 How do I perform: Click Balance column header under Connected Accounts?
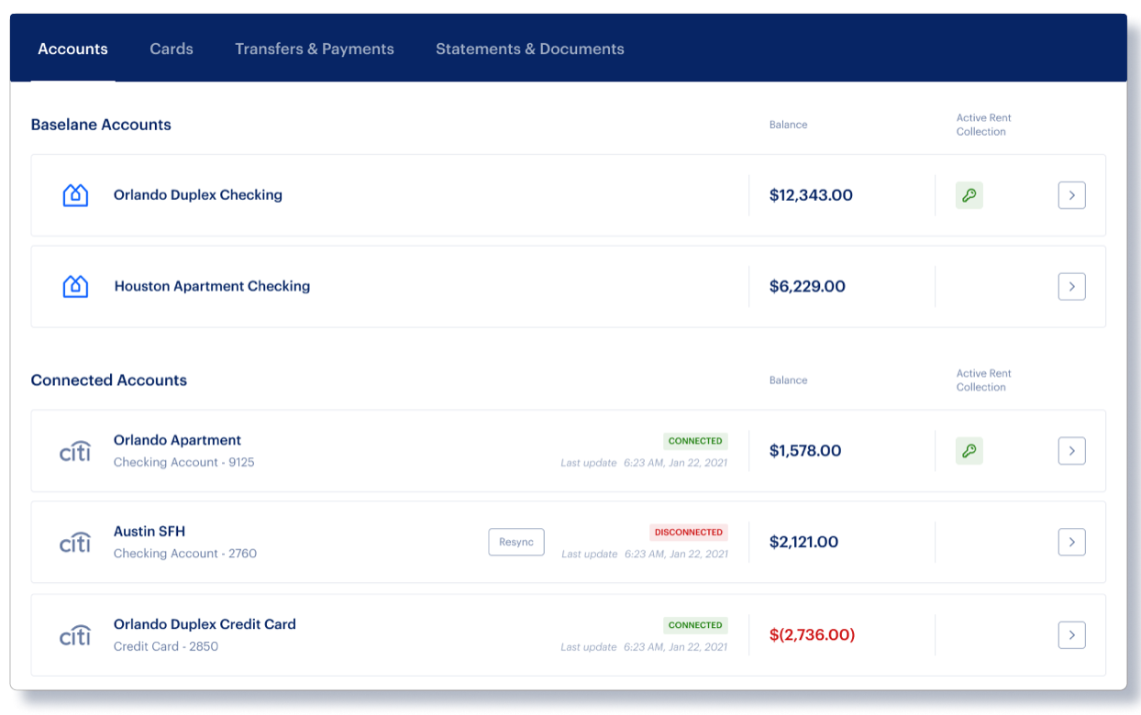click(788, 380)
